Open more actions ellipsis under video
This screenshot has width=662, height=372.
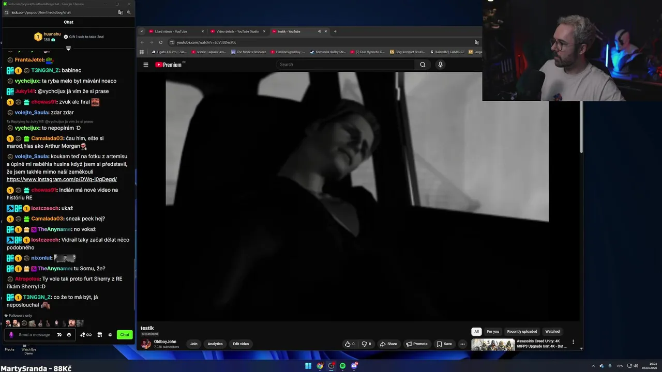click(462, 344)
